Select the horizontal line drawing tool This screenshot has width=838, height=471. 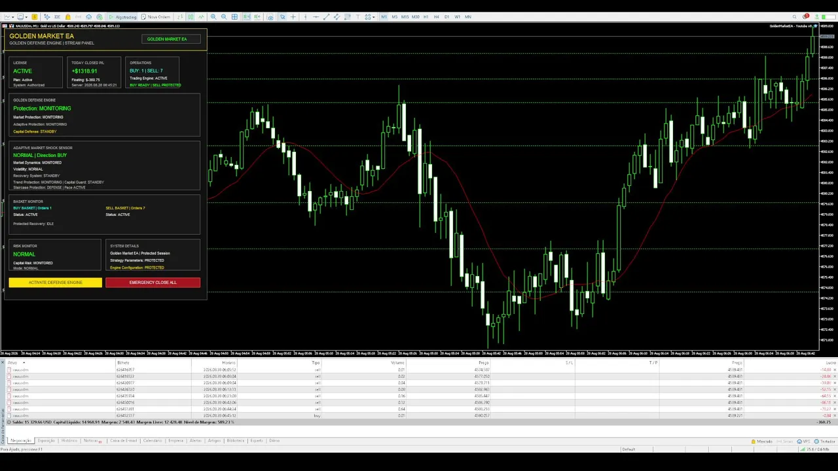[316, 17]
